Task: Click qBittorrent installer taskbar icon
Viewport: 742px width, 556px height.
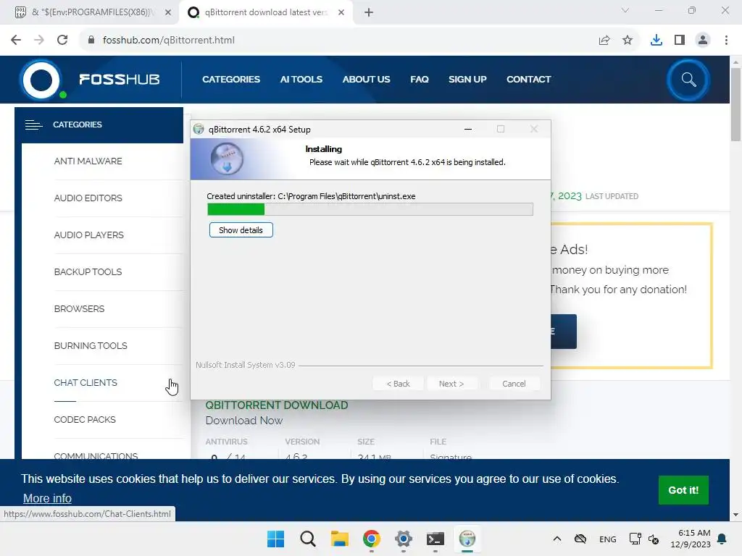Action: pyautogui.click(x=467, y=539)
